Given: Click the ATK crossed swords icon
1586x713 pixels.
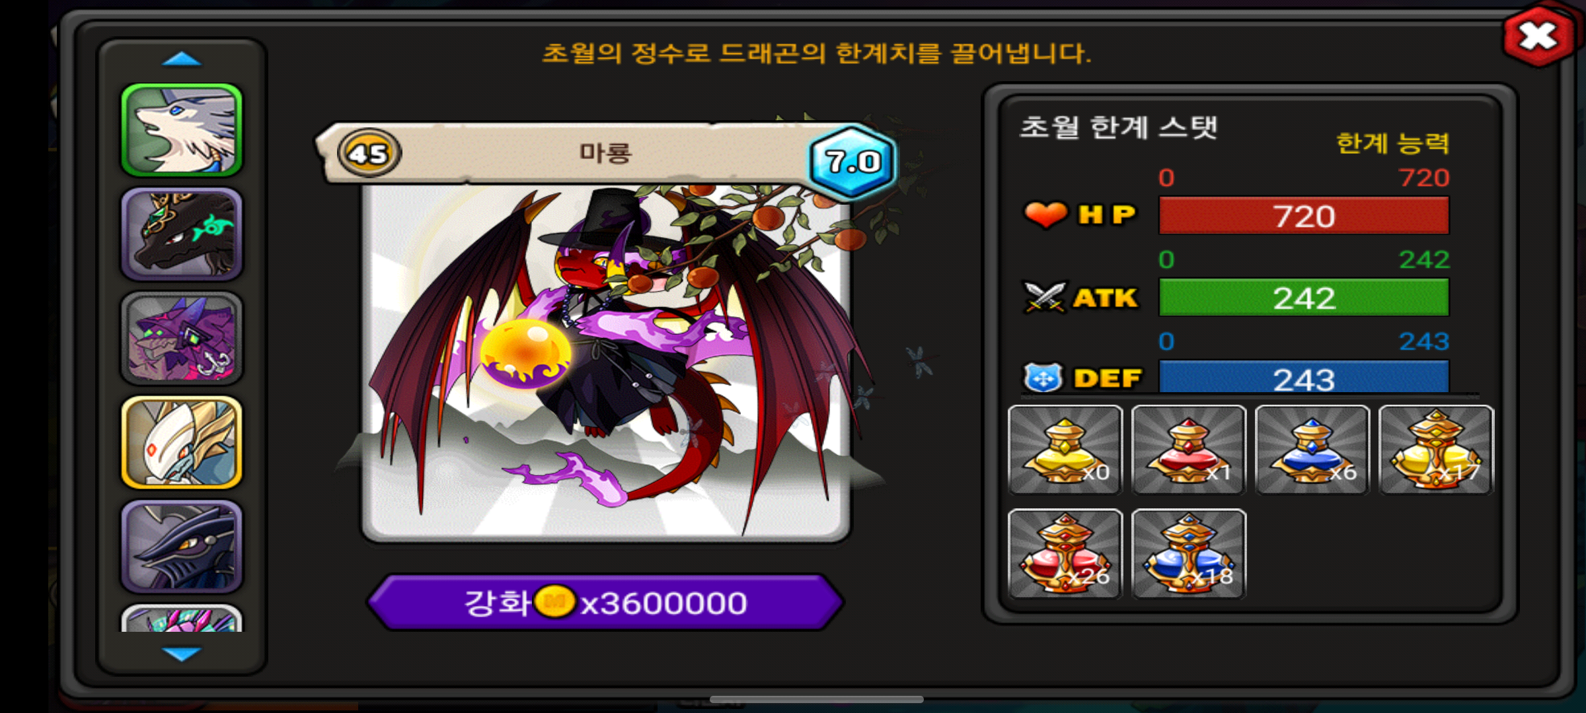Looking at the screenshot, I should coord(1045,297).
